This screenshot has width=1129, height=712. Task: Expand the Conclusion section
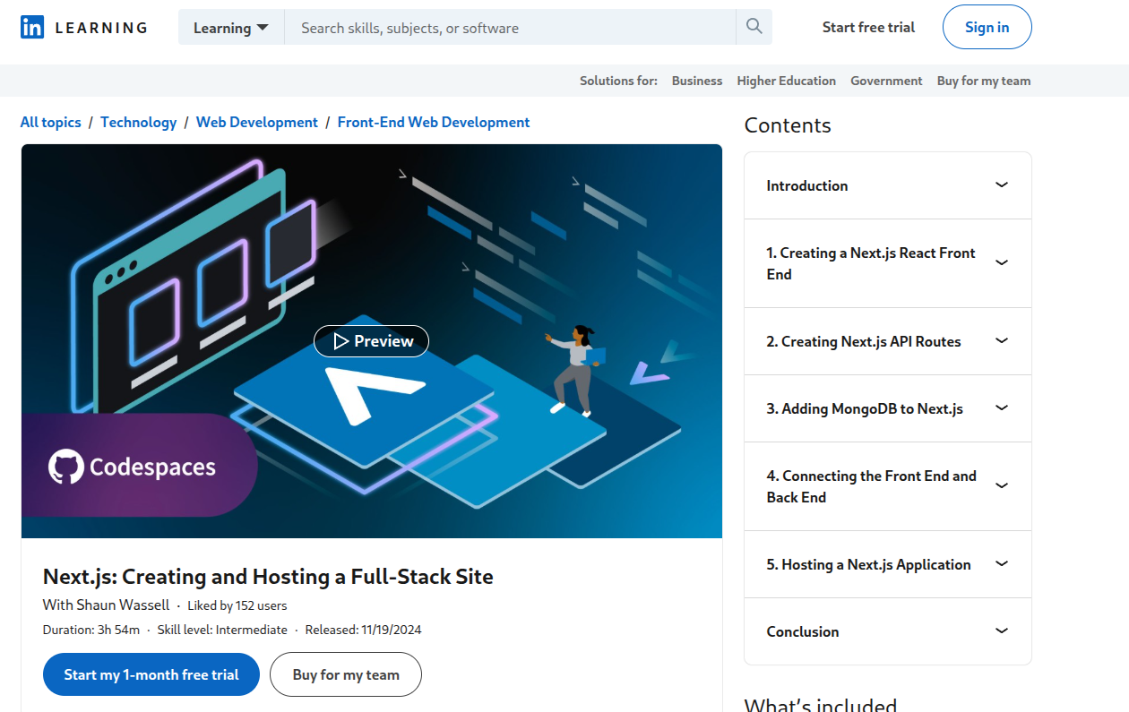coord(887,631)
